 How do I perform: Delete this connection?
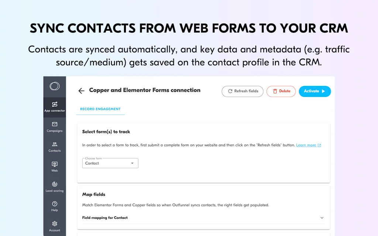click(281, 91)
